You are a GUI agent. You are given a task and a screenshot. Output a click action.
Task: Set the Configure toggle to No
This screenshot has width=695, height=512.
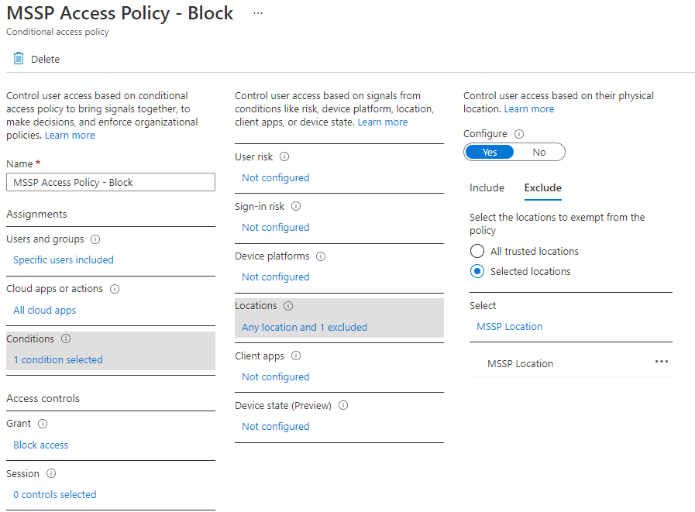click(539, 153)
